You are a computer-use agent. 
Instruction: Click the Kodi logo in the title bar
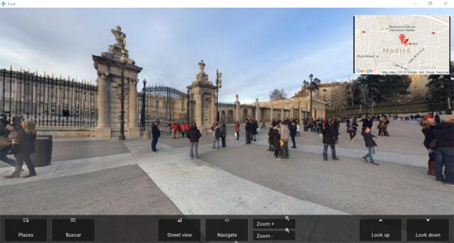pyautogui.click(x=3, y=4)
